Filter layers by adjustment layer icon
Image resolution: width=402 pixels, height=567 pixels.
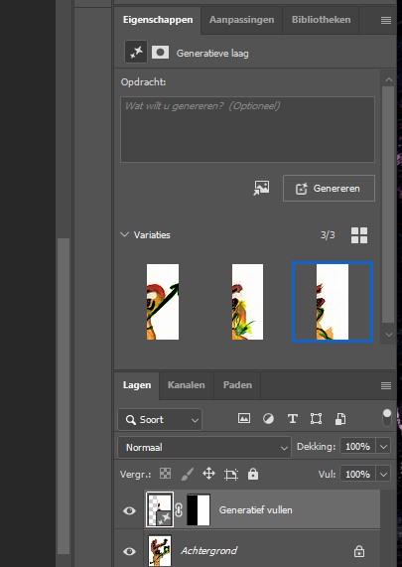[268, 419]
